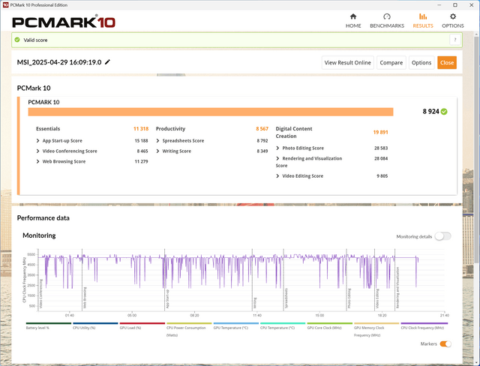Open the Benchmarks gauge icon

click(x=387, y=16)
